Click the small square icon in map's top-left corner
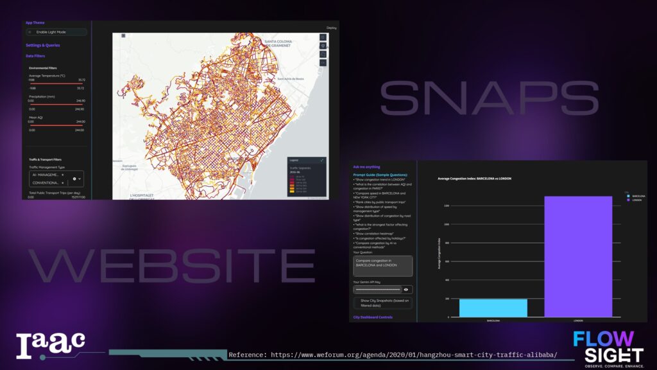Viewport: 657px width, 370px height. click(x=123, y=36)
